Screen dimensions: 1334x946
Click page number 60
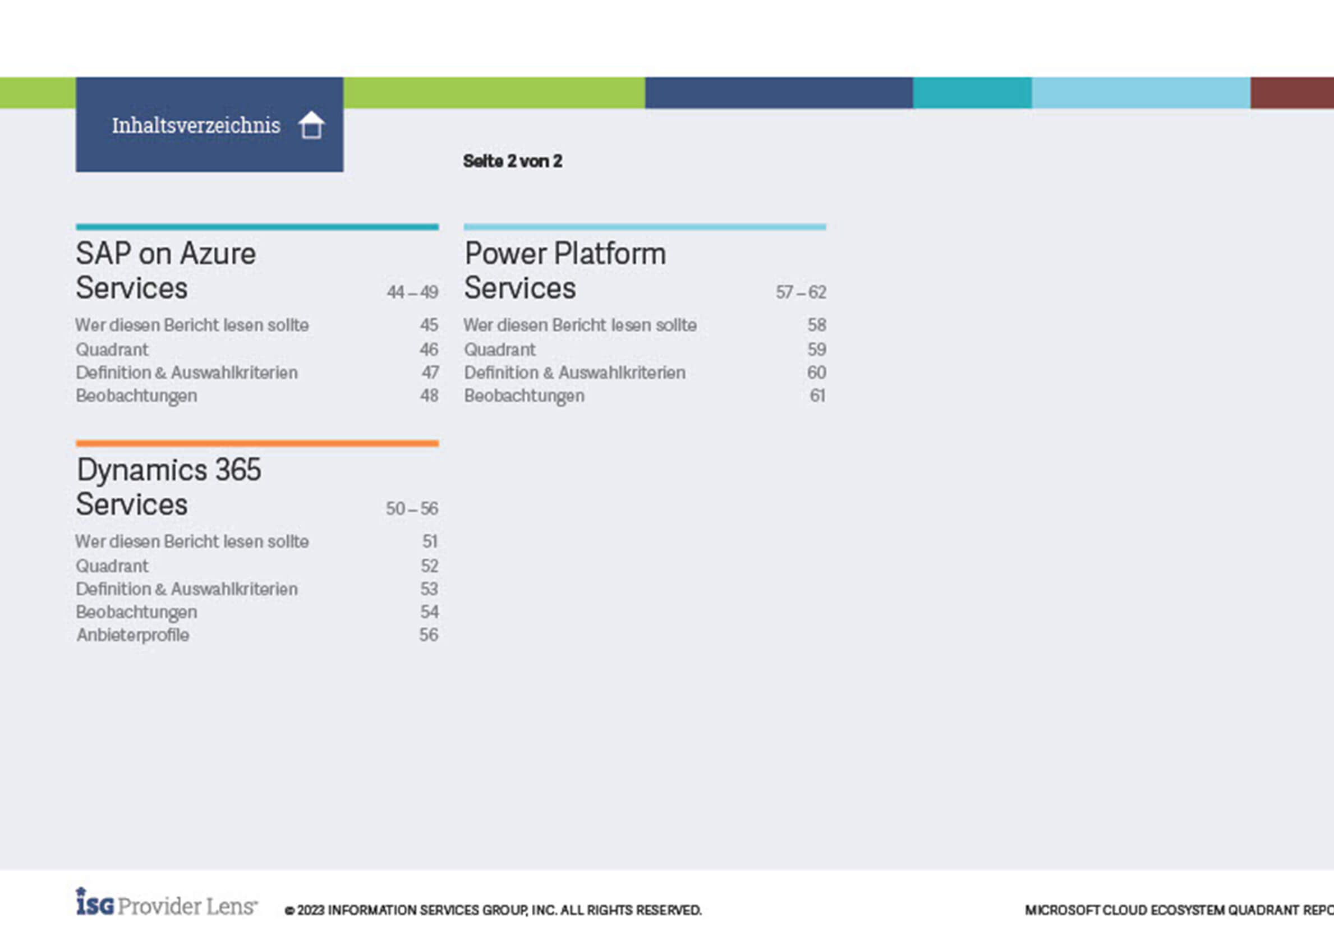coord(816,372)
